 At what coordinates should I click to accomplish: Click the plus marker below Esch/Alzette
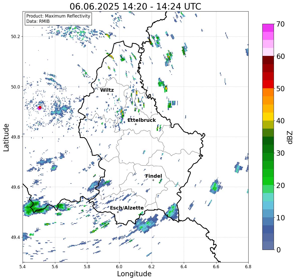(x=118, y=212)
